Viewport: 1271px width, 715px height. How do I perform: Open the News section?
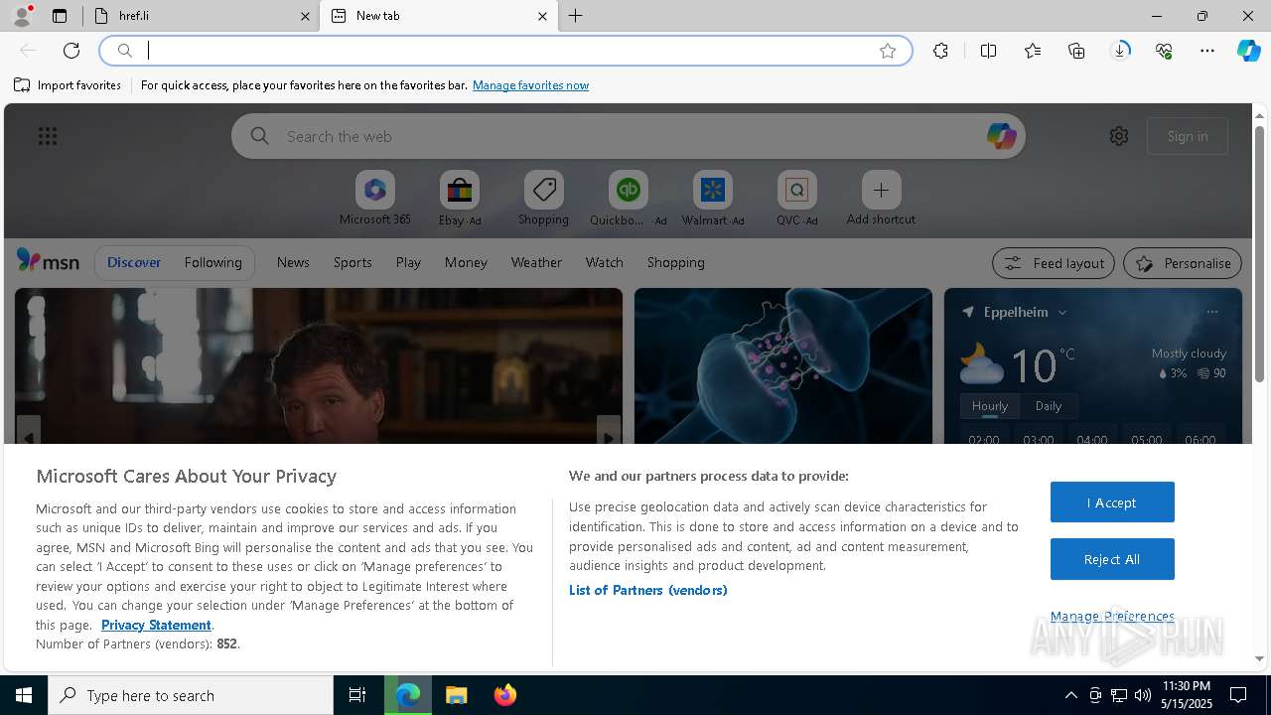pos(293,262)
